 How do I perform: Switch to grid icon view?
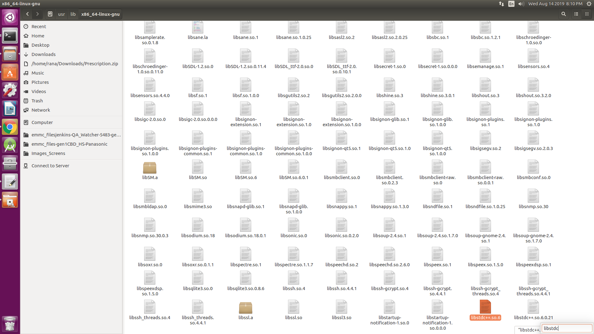(587, 14)
